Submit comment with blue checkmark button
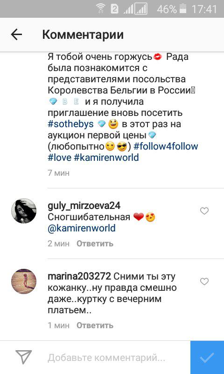224x374 pixels. pos(207,357)
